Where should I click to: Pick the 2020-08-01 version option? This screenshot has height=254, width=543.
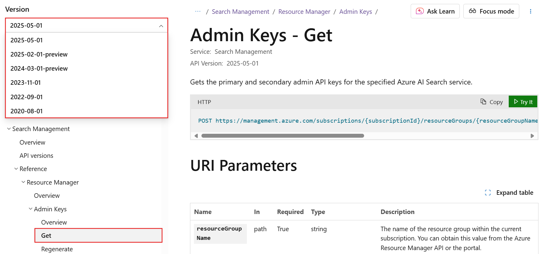26,111
